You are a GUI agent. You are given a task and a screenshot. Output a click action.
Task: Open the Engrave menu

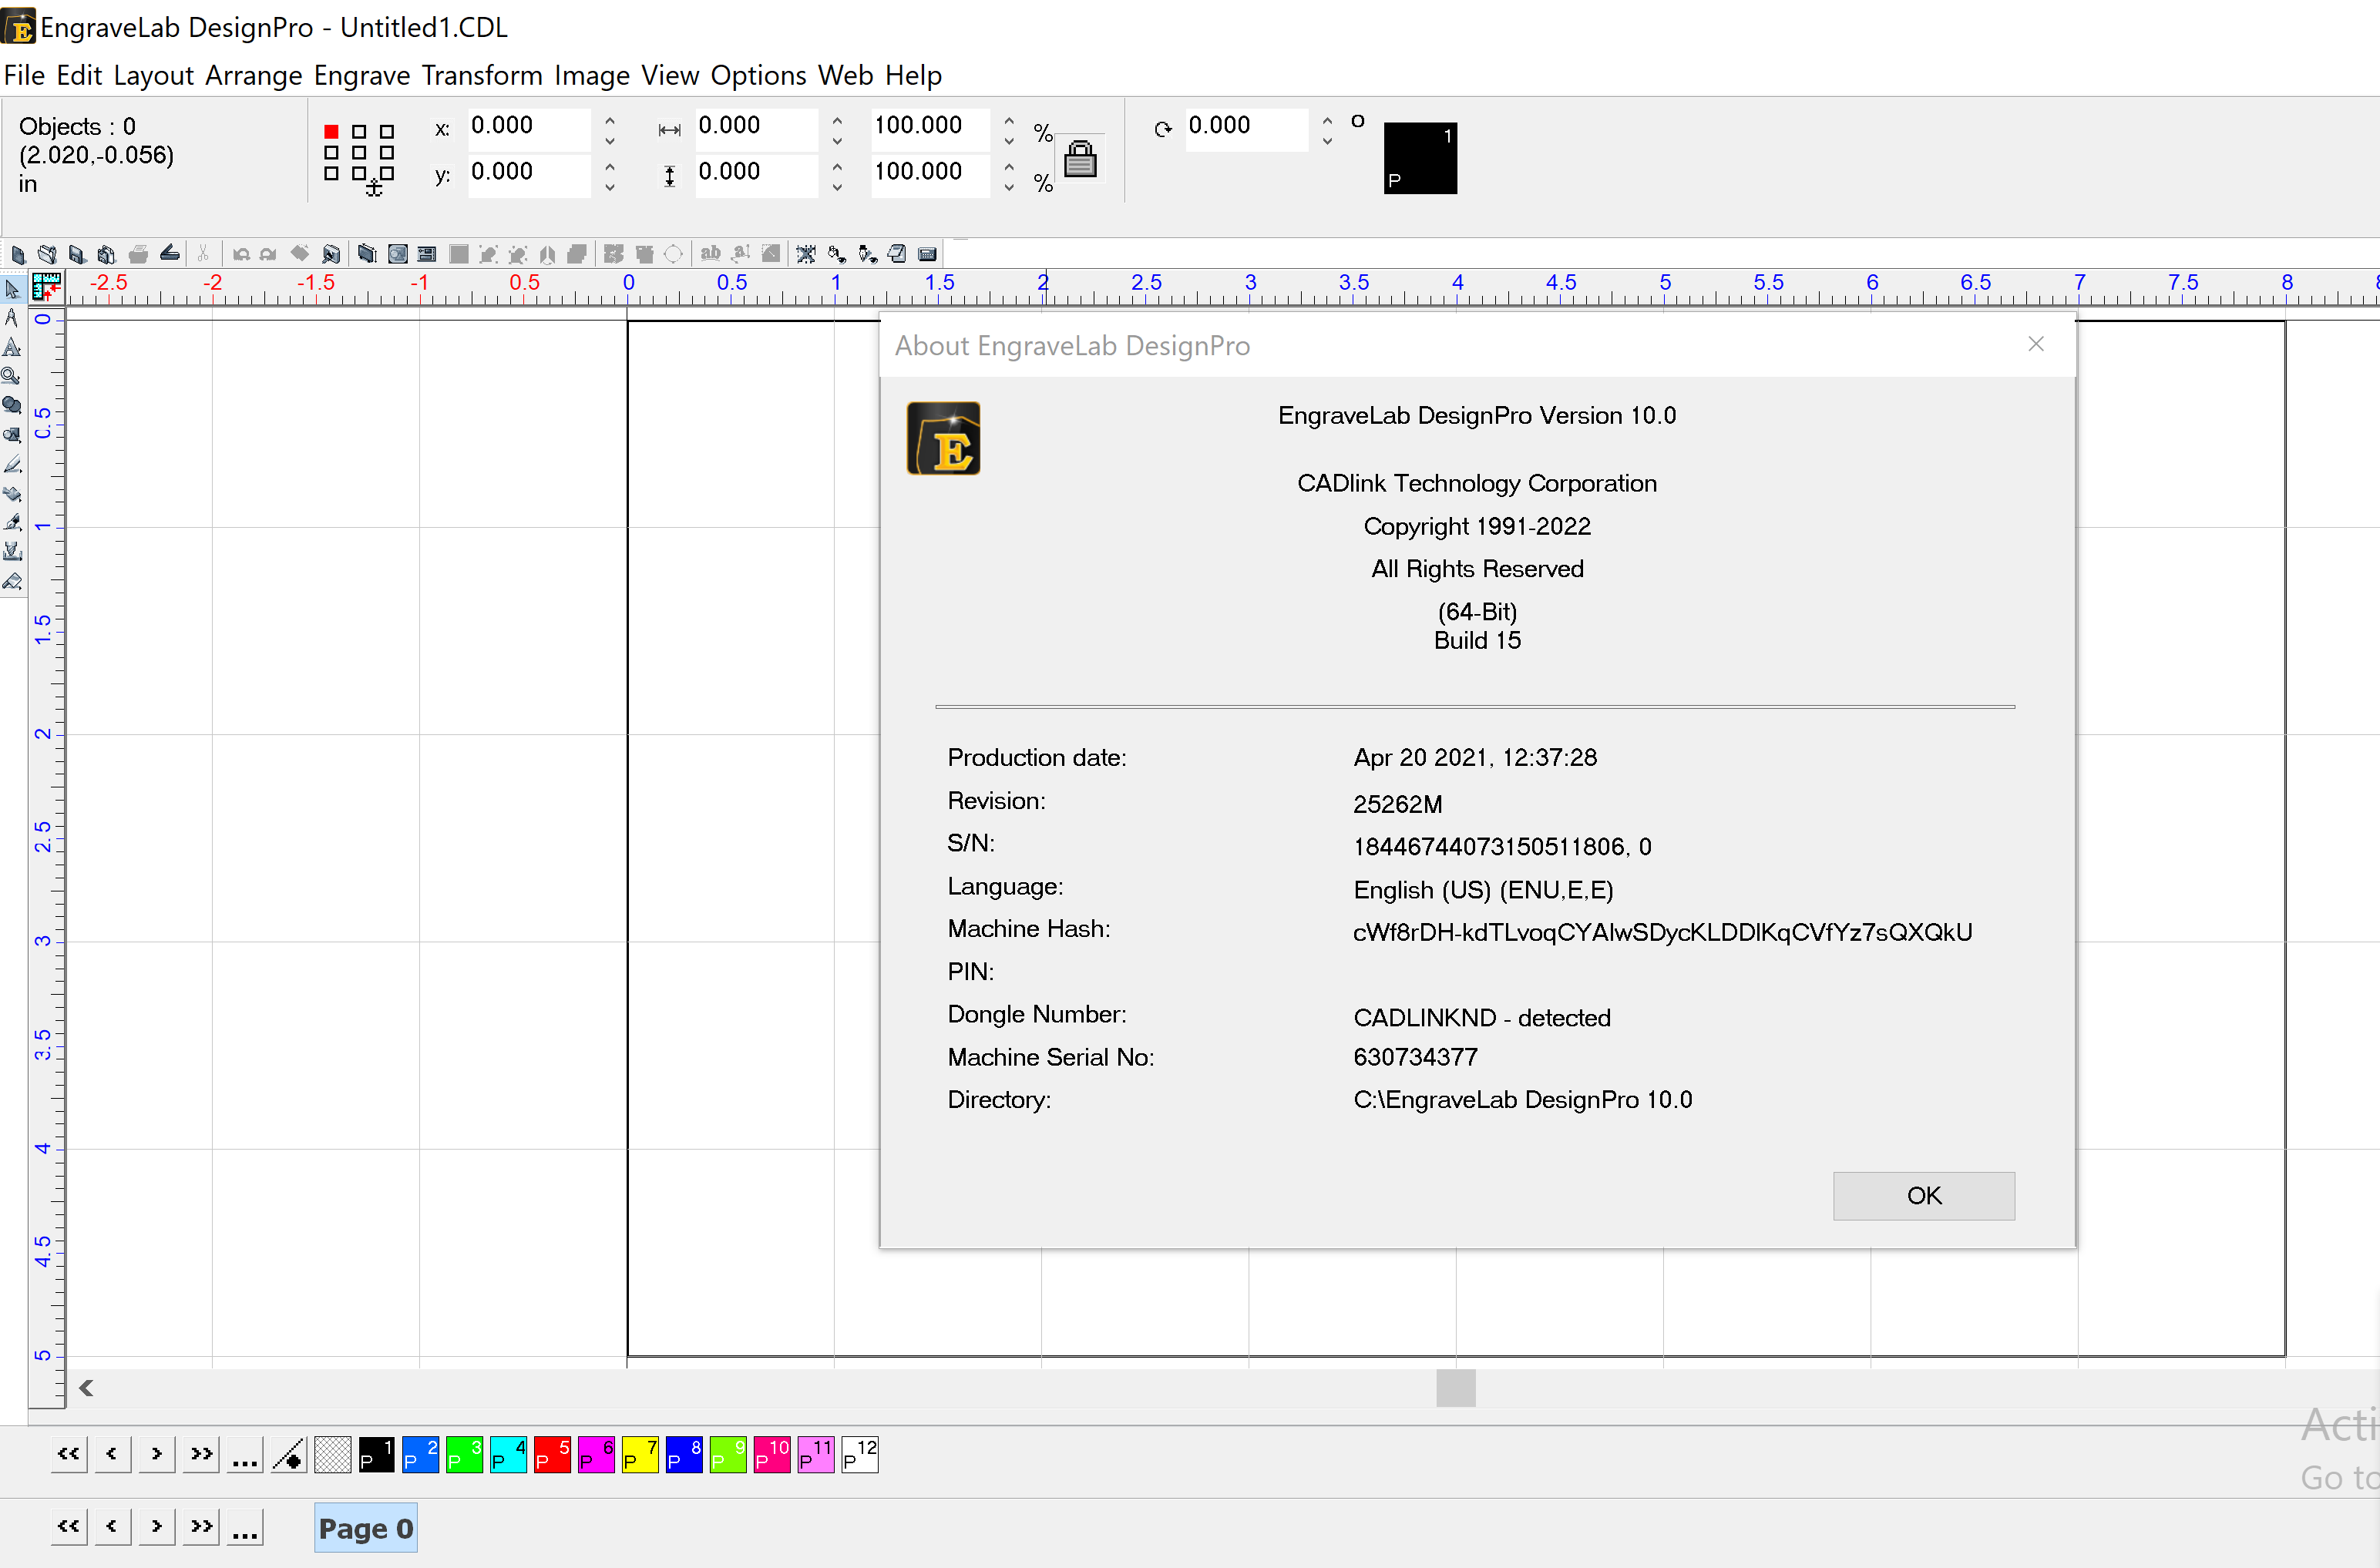pos(362,75)
